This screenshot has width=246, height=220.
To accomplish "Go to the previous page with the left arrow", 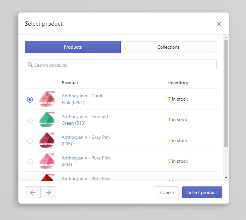I will [x=33, y=192].
